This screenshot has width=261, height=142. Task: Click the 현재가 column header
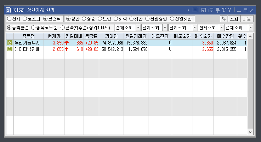pos(54,36)
